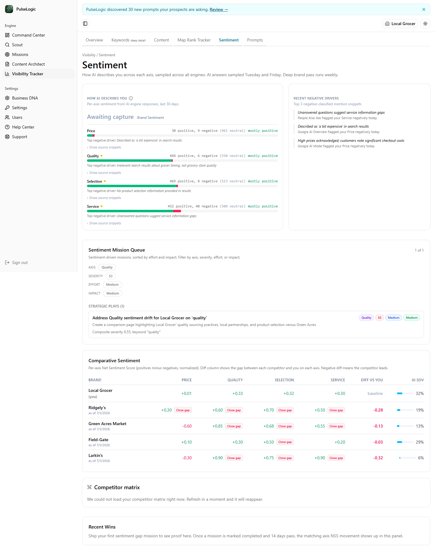Follow the Review link in the banner
Image resolution: width=435 pixels, height=550 pixels.
tap(219, 9)
